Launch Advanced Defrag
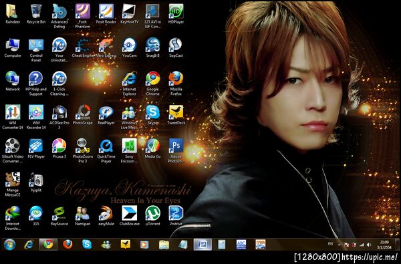The height and width of the screenshot is (264, 401). point(59,16)
